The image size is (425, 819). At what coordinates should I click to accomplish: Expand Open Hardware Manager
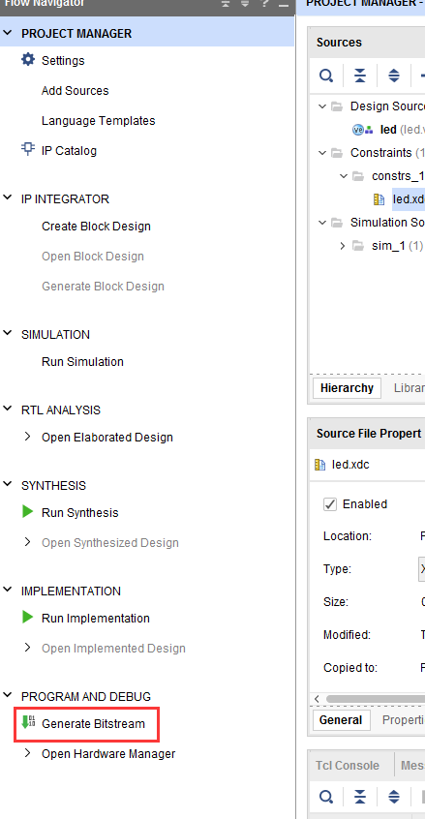28,753
